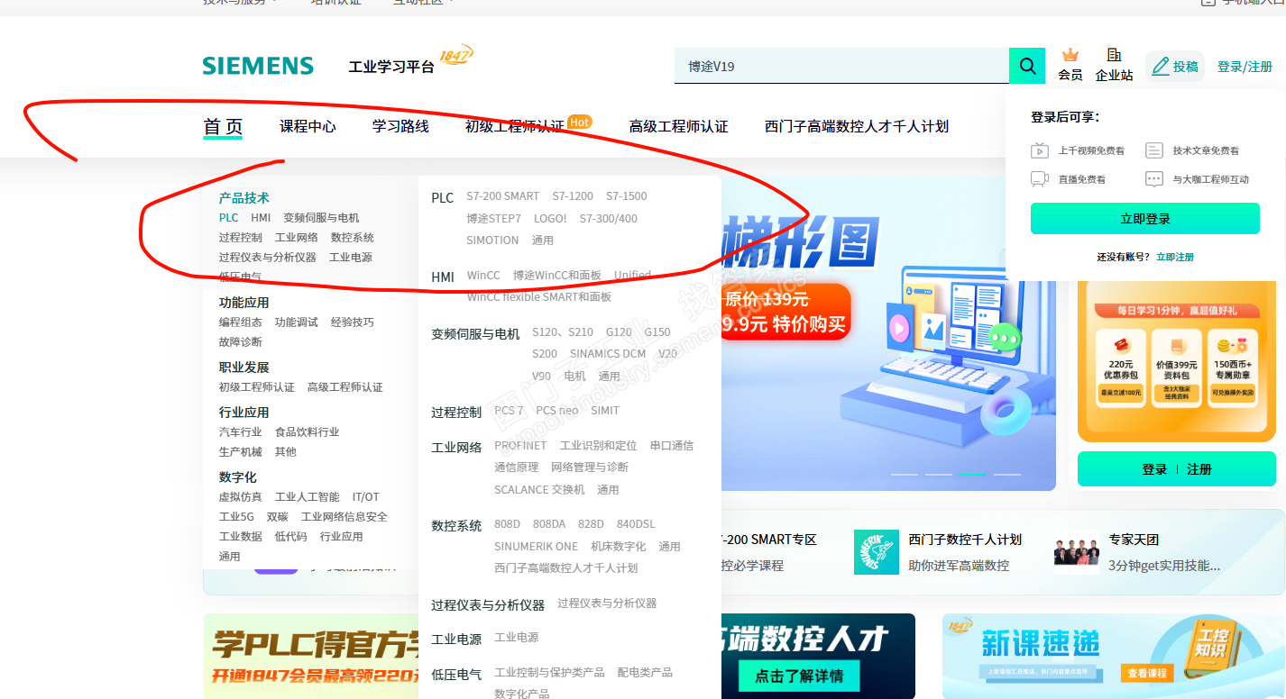Select the 低代码 category
The height and width of the screenshot is (699, 1286).
[291, 537]
